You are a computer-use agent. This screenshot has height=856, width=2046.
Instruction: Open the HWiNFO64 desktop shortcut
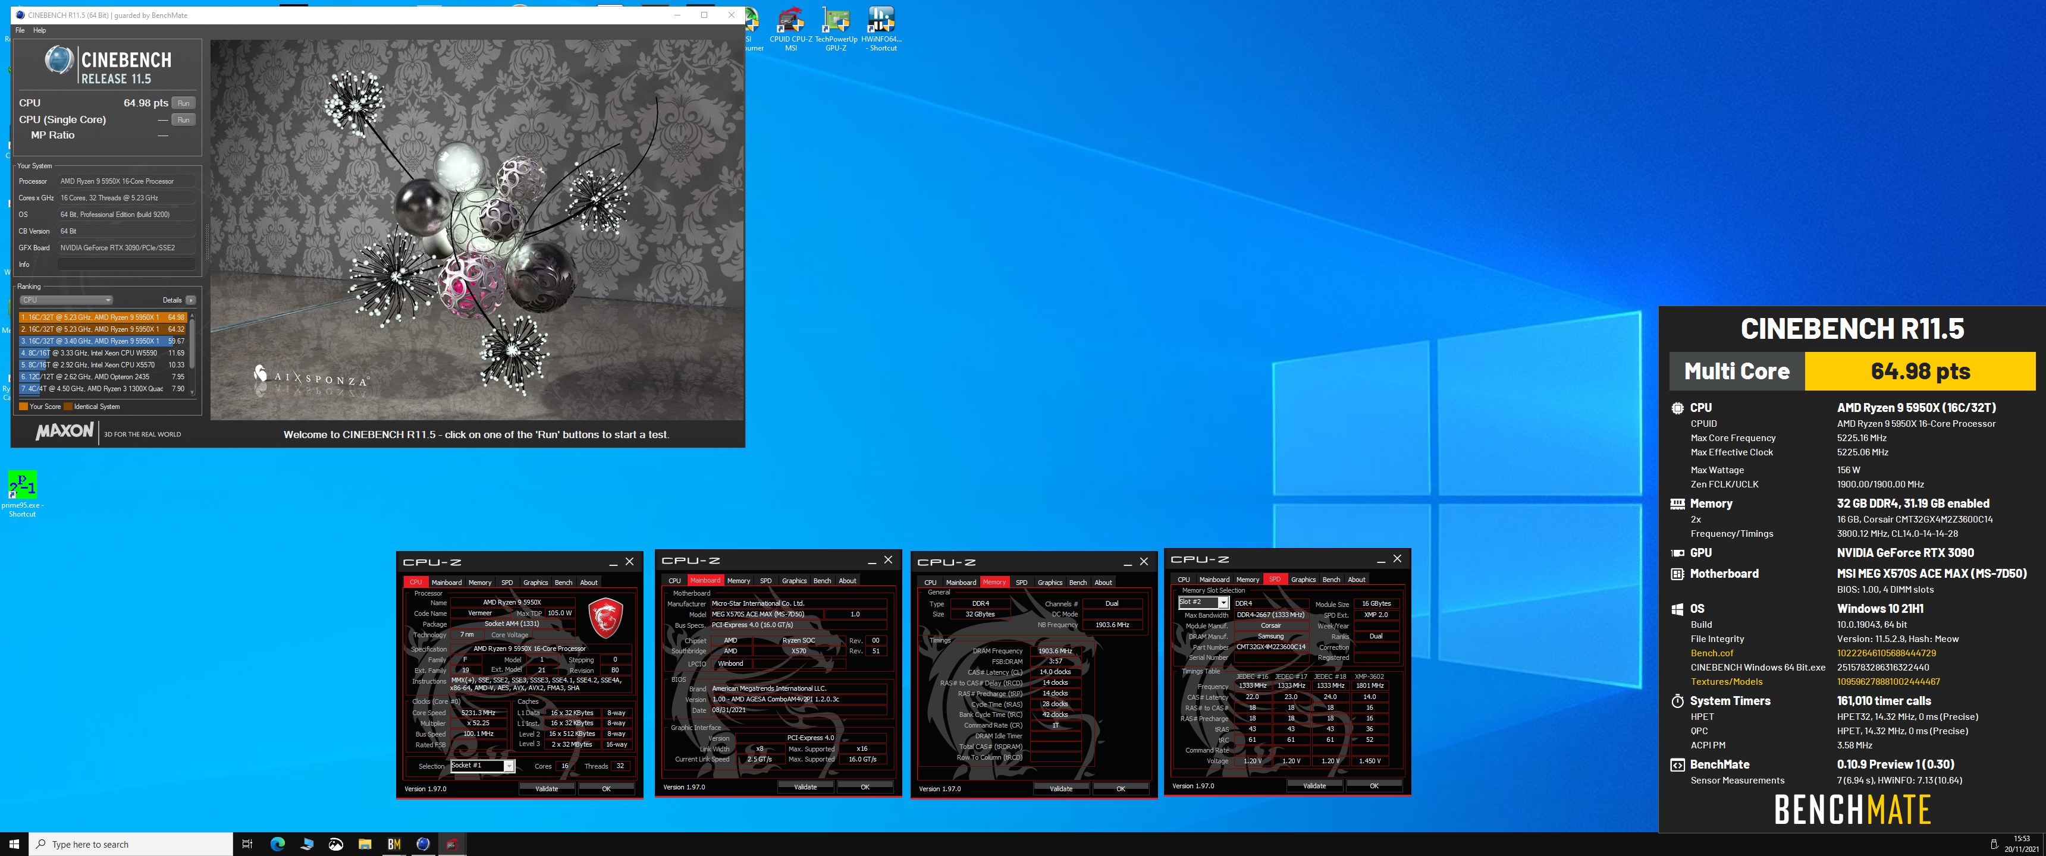point(881,29)
